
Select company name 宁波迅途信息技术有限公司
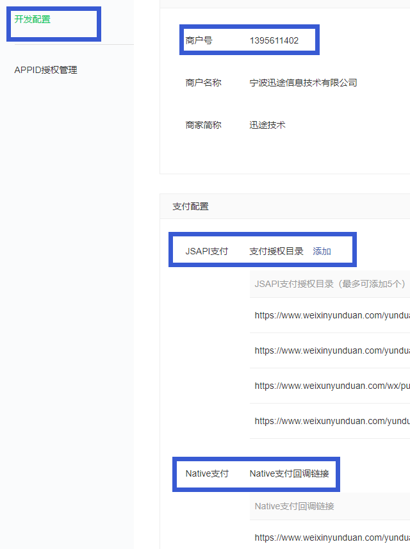point(303,83)
